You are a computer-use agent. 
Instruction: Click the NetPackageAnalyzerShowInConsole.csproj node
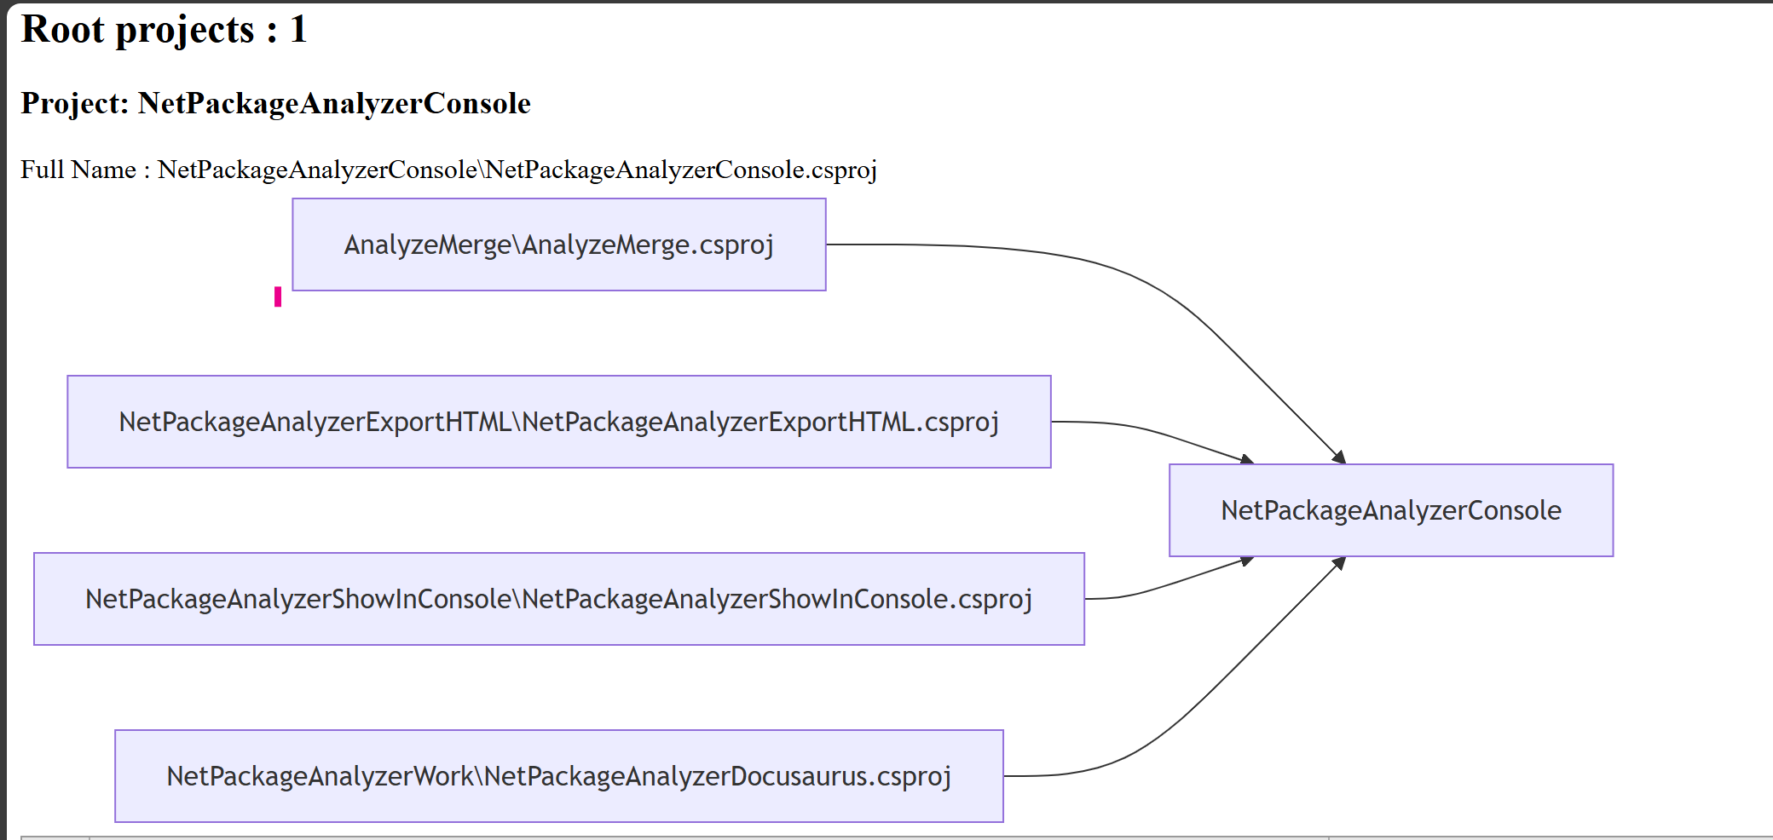coord(559,599)
